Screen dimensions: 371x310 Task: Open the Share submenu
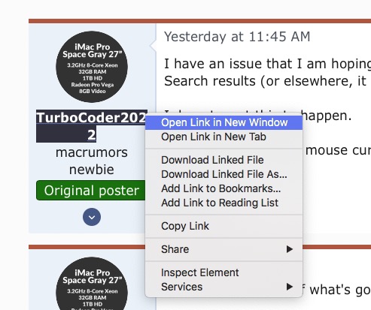(x=224, y=249)
